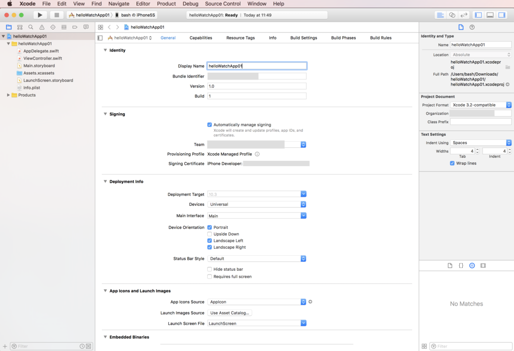This screenshot has width=514, height=351.
Task: Show the Issue navigator warning icon
Action: point(42,27)
